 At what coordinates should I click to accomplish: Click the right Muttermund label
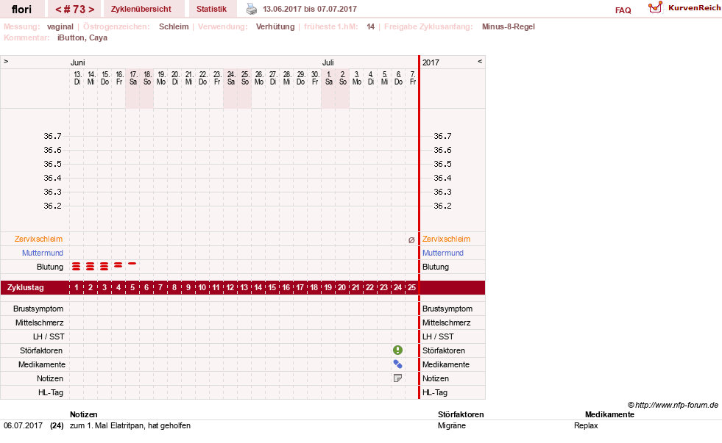(x=443, y=253)
